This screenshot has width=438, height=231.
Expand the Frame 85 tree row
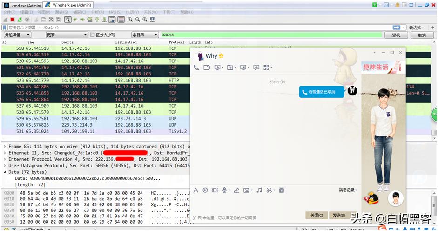point(5,147)
